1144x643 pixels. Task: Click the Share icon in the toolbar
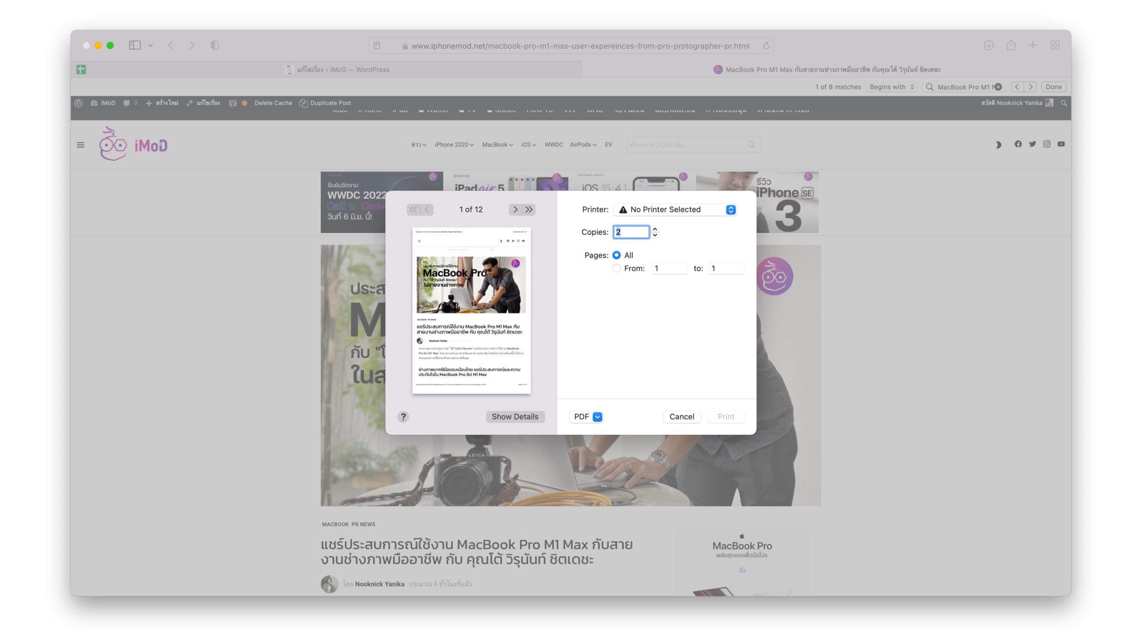[x=1011, y=45]
